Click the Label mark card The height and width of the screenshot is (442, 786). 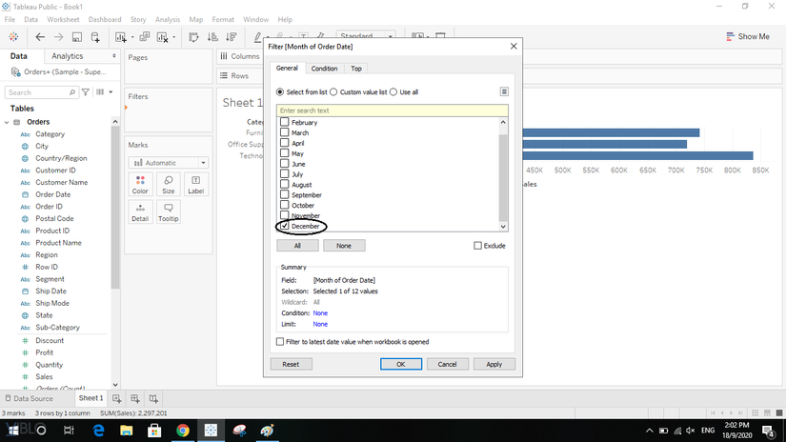point(195,185)
